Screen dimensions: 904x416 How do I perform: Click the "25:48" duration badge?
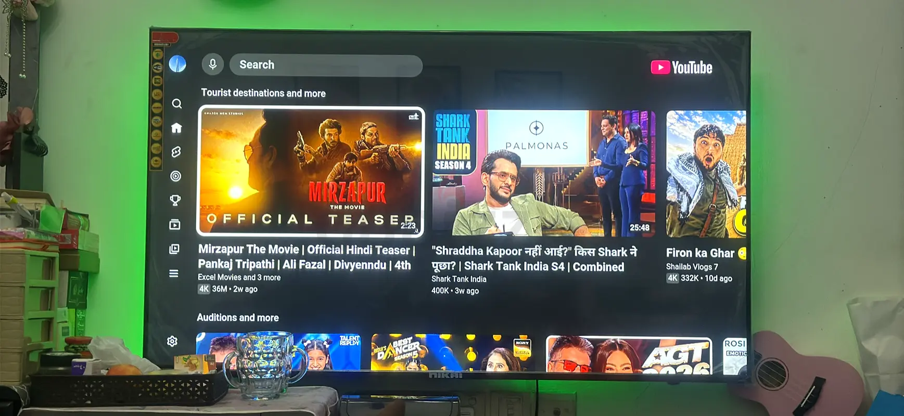coord(640,228)
